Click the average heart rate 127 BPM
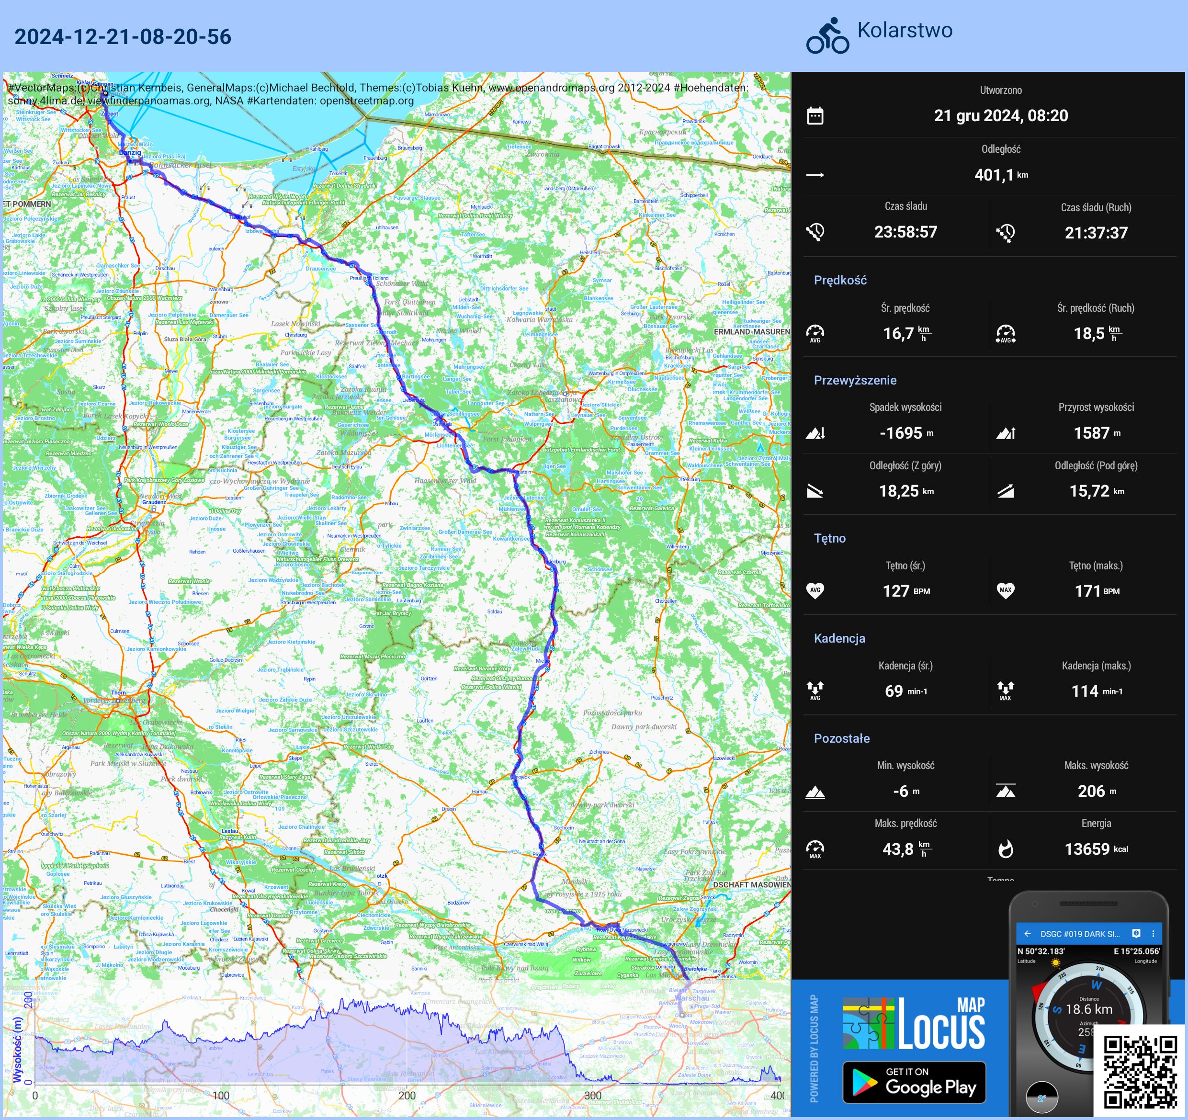 pyautogui.click(x=906, y=591)
